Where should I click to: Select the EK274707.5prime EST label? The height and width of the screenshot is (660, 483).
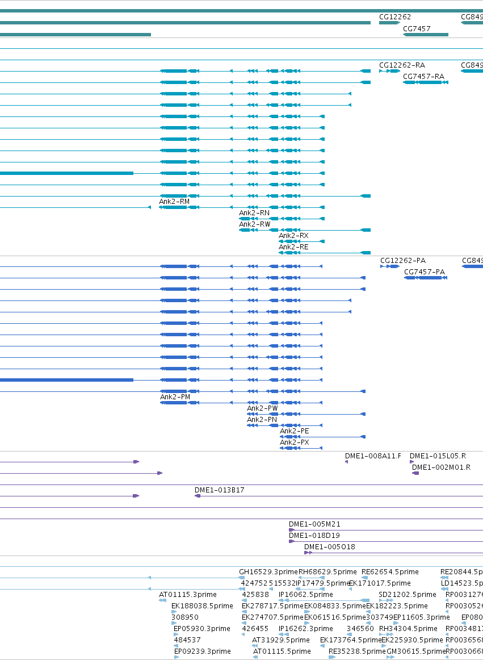click(x=272, y=617)
